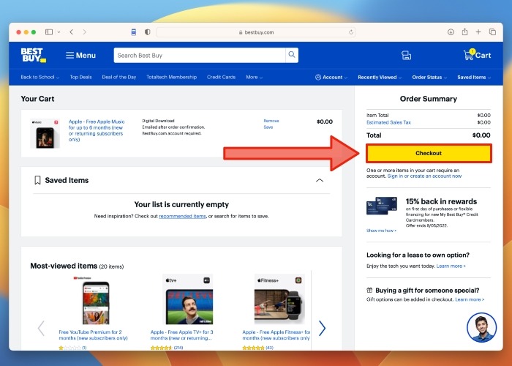Toggle Safari sidebar icon
The height and width of the screenshot is (366, 512).
pyautogui.click(x=49, y=32)
